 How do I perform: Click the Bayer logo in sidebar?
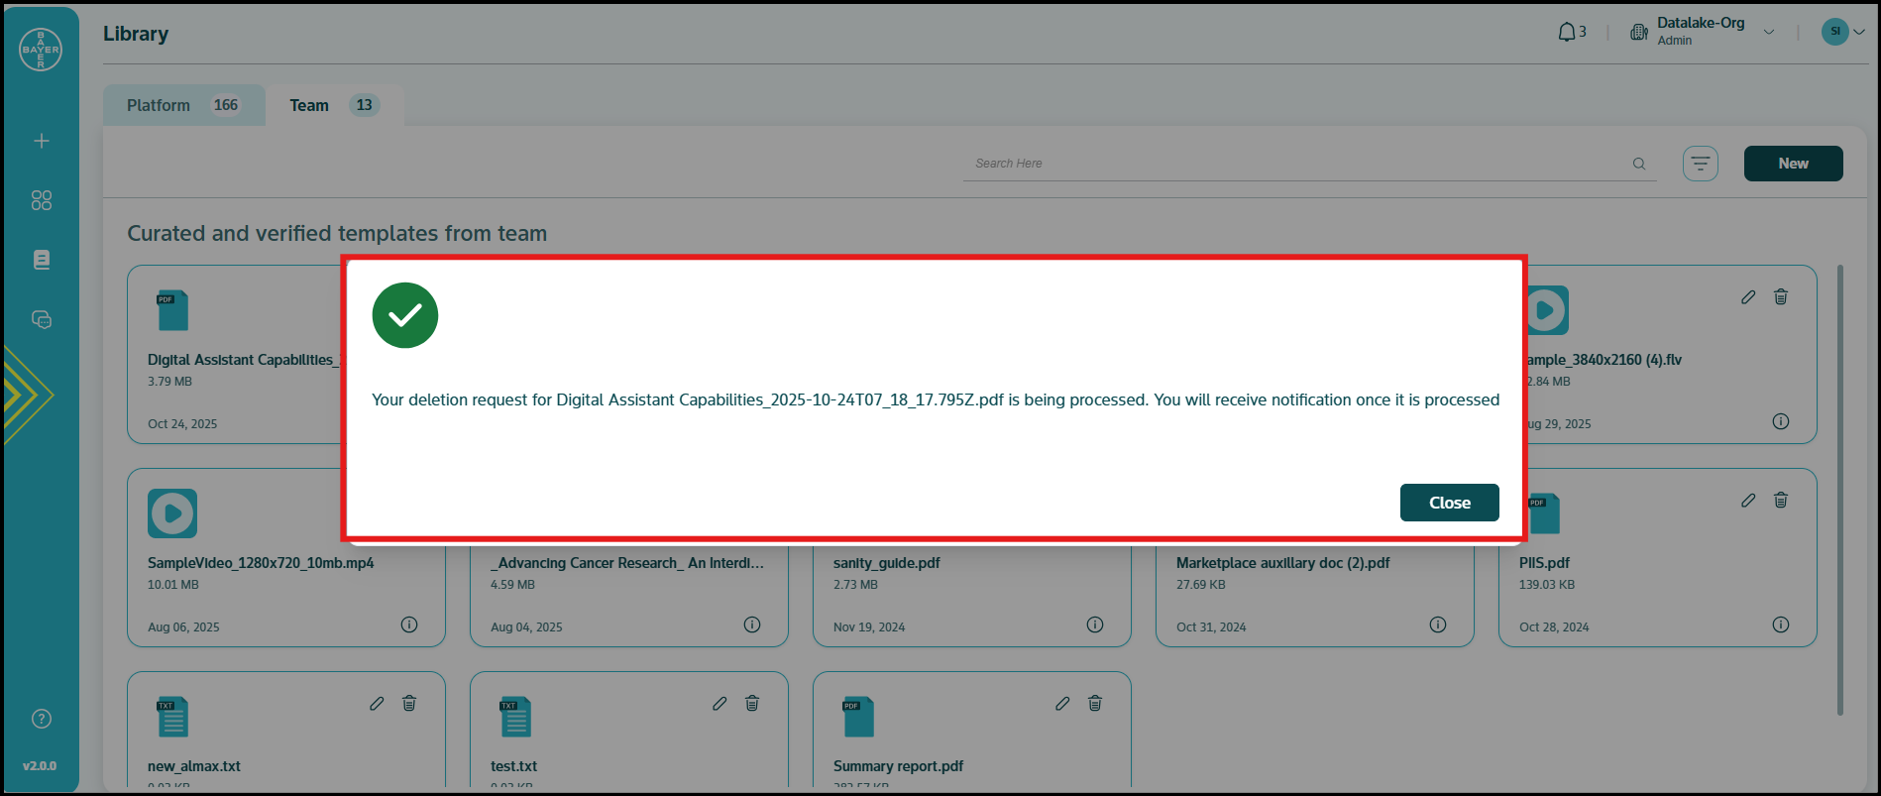click(41, 49)
